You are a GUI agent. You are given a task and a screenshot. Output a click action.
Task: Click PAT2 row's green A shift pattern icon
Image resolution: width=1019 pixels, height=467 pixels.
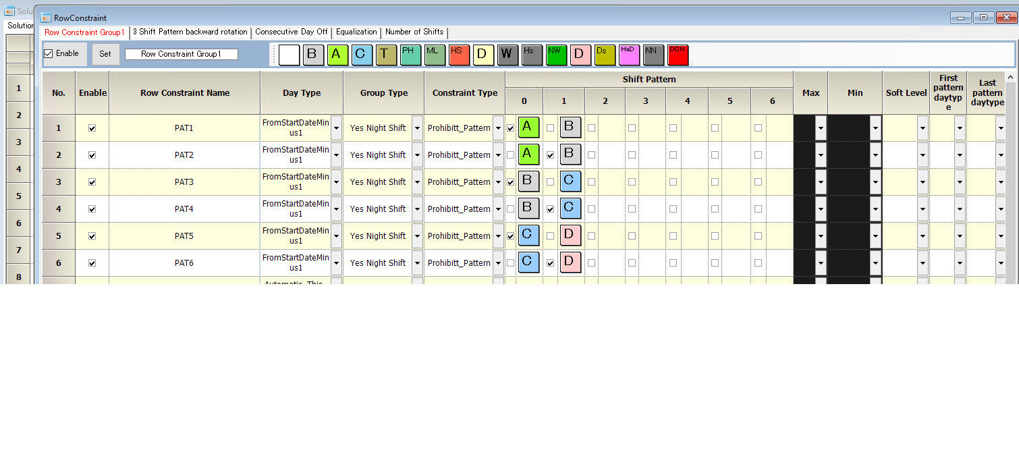[528, 154]
